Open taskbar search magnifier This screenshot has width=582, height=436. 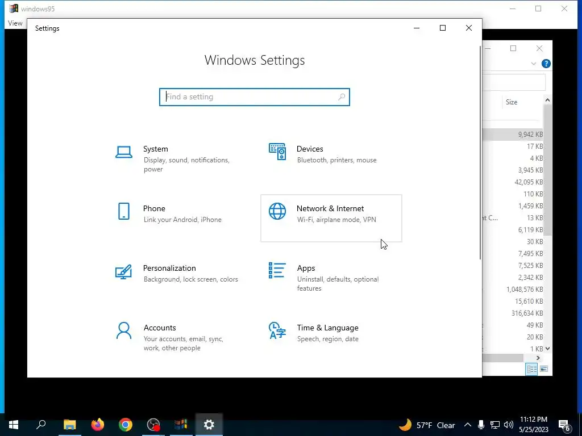41,425
